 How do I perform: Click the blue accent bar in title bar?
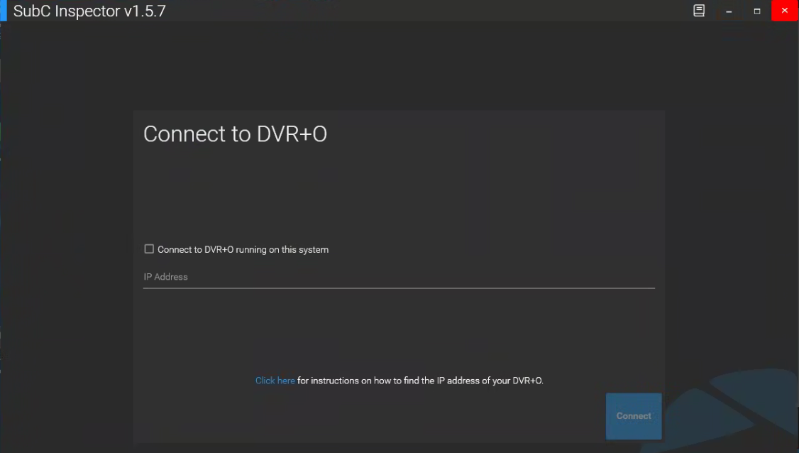[x=3, y=11]
